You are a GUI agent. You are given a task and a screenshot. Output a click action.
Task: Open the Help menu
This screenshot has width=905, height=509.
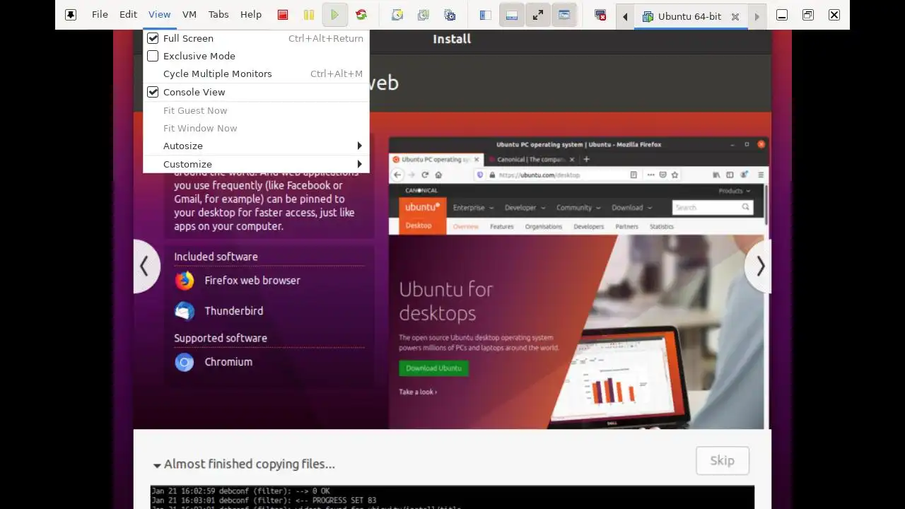pyautogui.click(x=251, y=14)
